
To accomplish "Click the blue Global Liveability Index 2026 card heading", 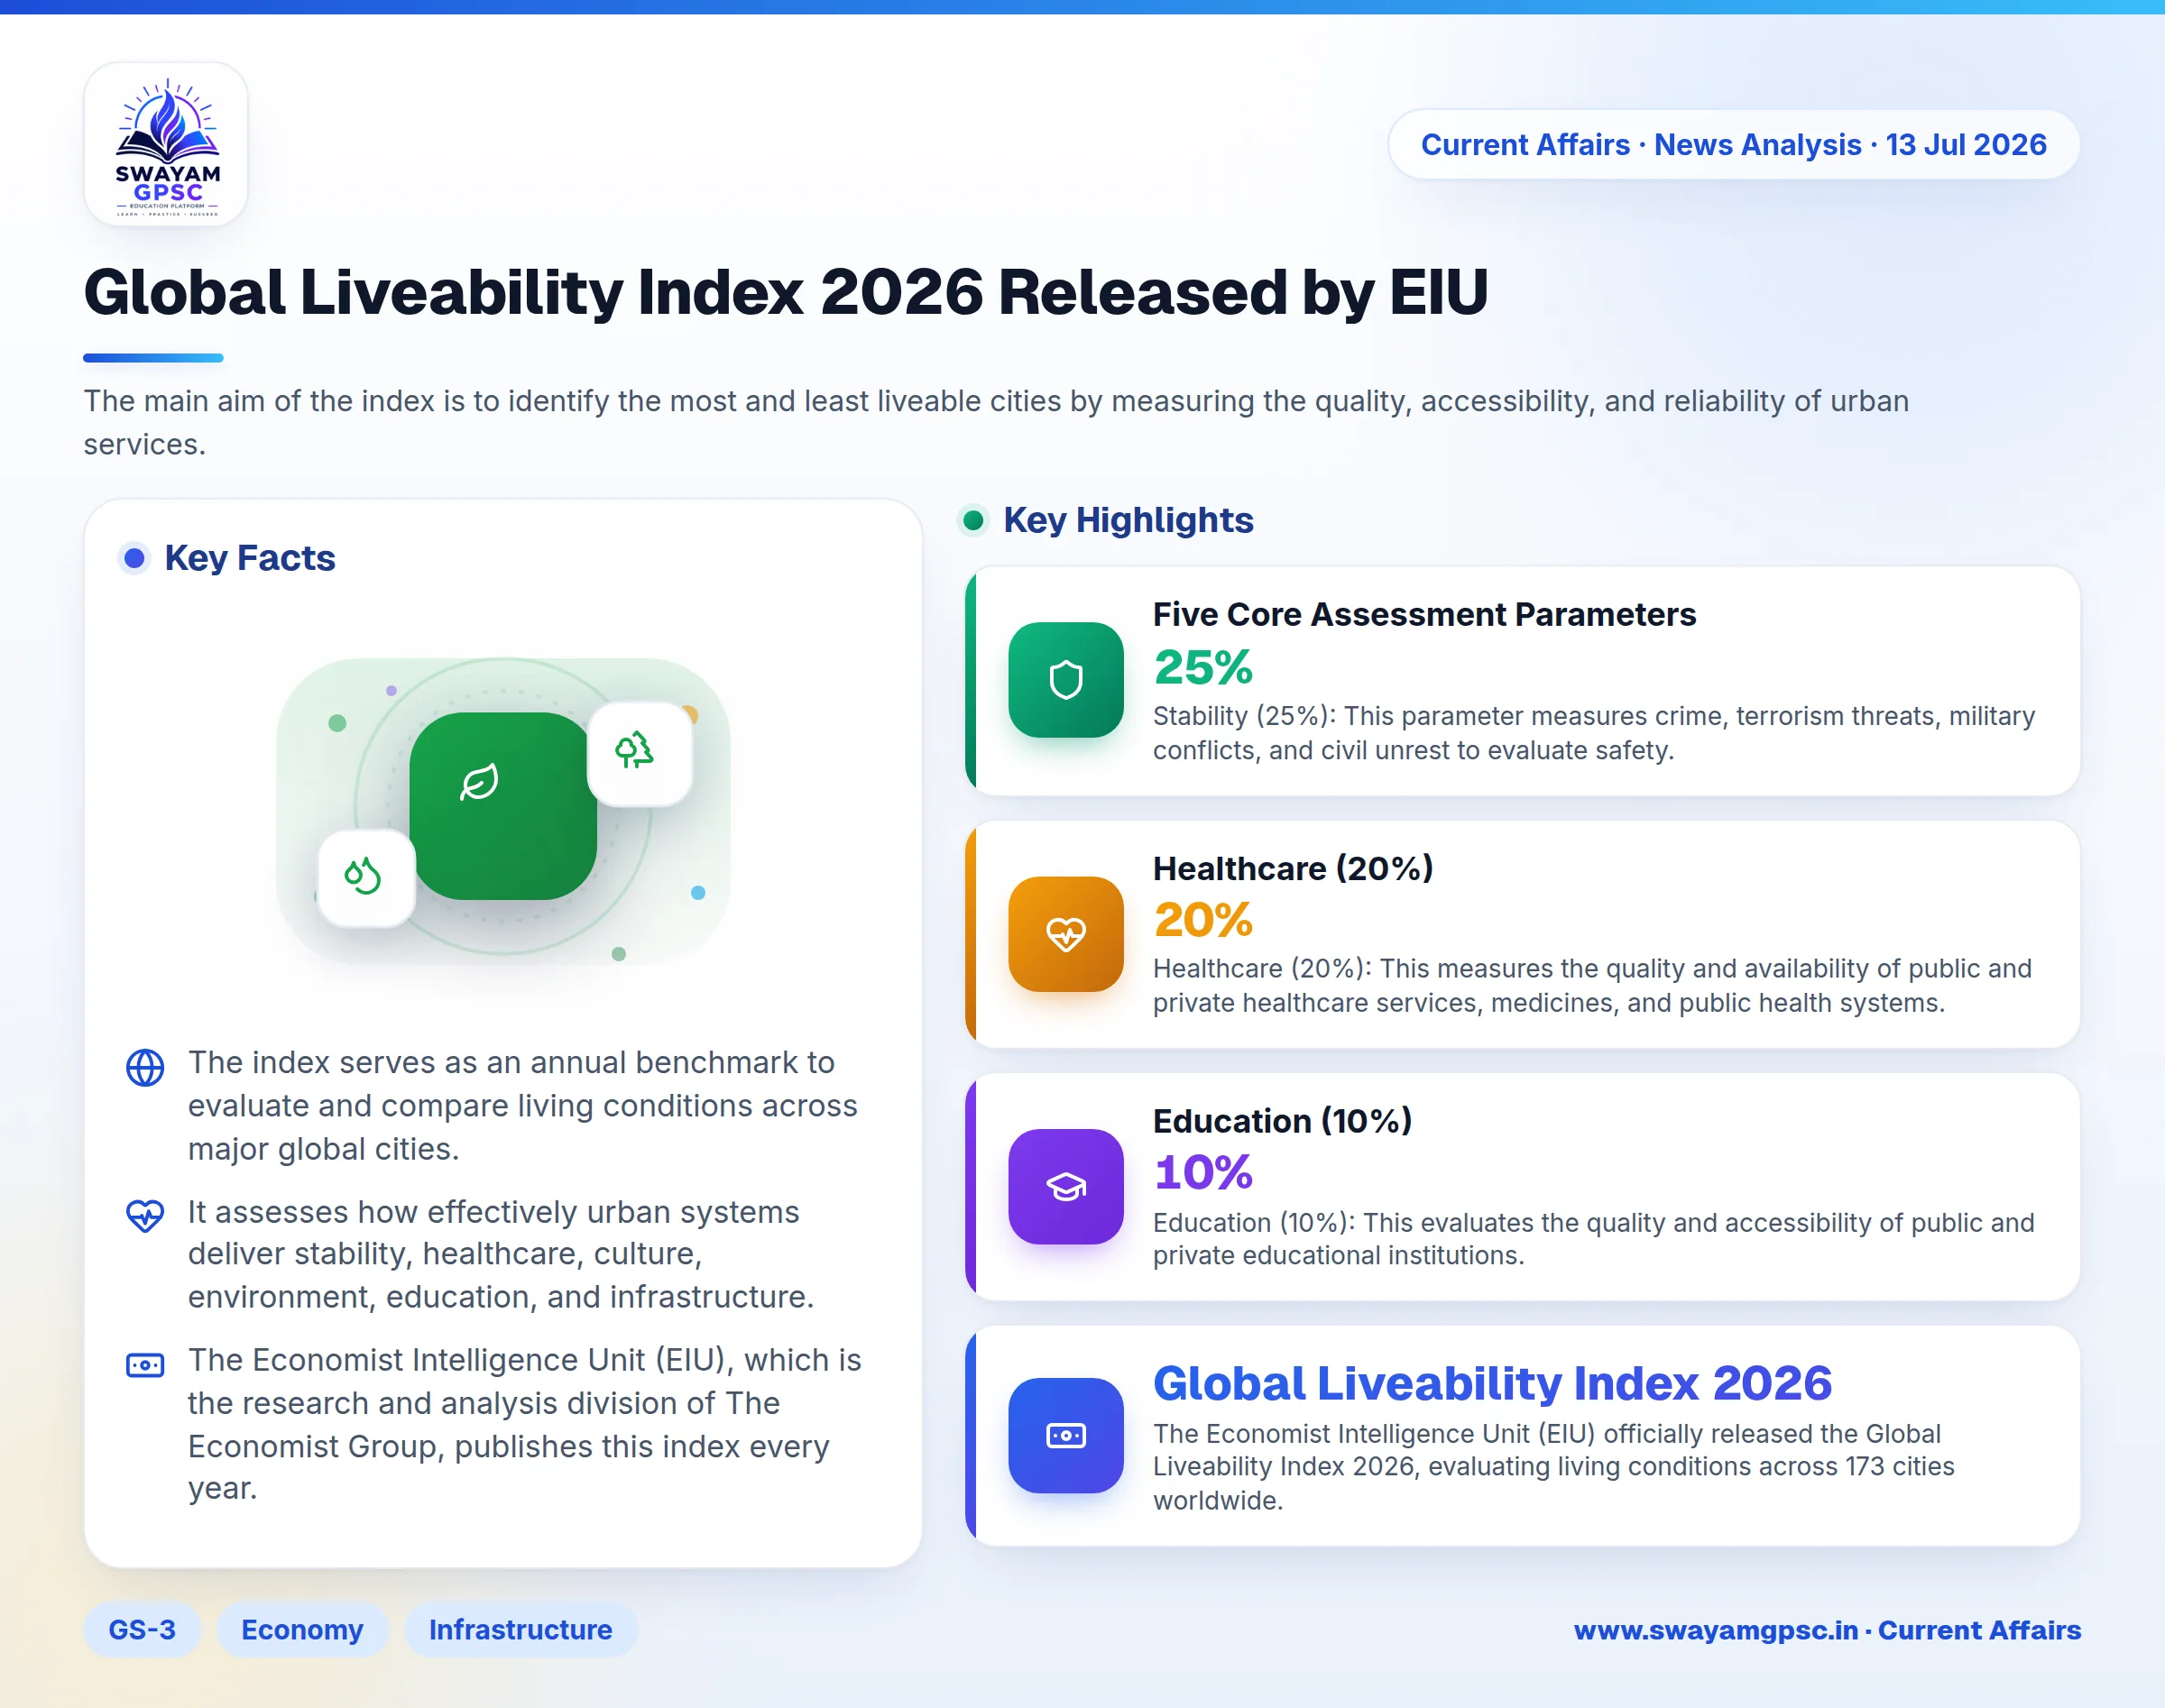I will coord(1493,1383).
